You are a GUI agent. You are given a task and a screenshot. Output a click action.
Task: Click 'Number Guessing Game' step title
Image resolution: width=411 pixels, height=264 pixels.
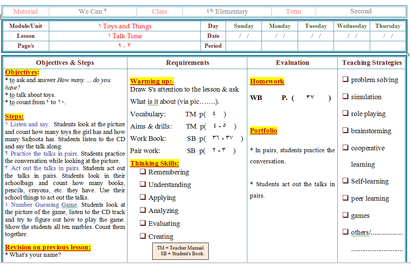pos(44,205)
